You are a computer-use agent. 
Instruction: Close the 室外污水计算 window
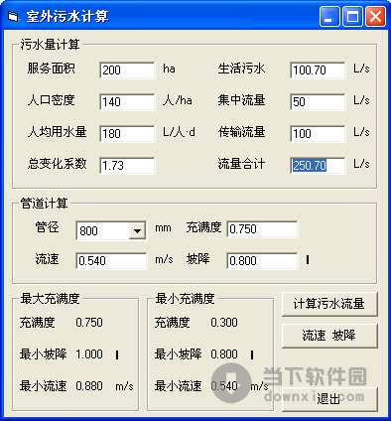coord(375,16)
